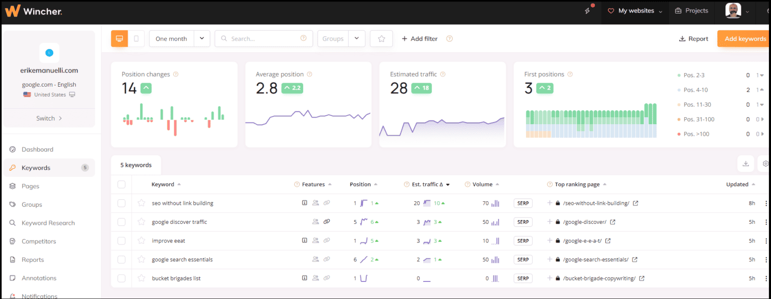
Task: Open the My websites dropdown
Action: 635,10
